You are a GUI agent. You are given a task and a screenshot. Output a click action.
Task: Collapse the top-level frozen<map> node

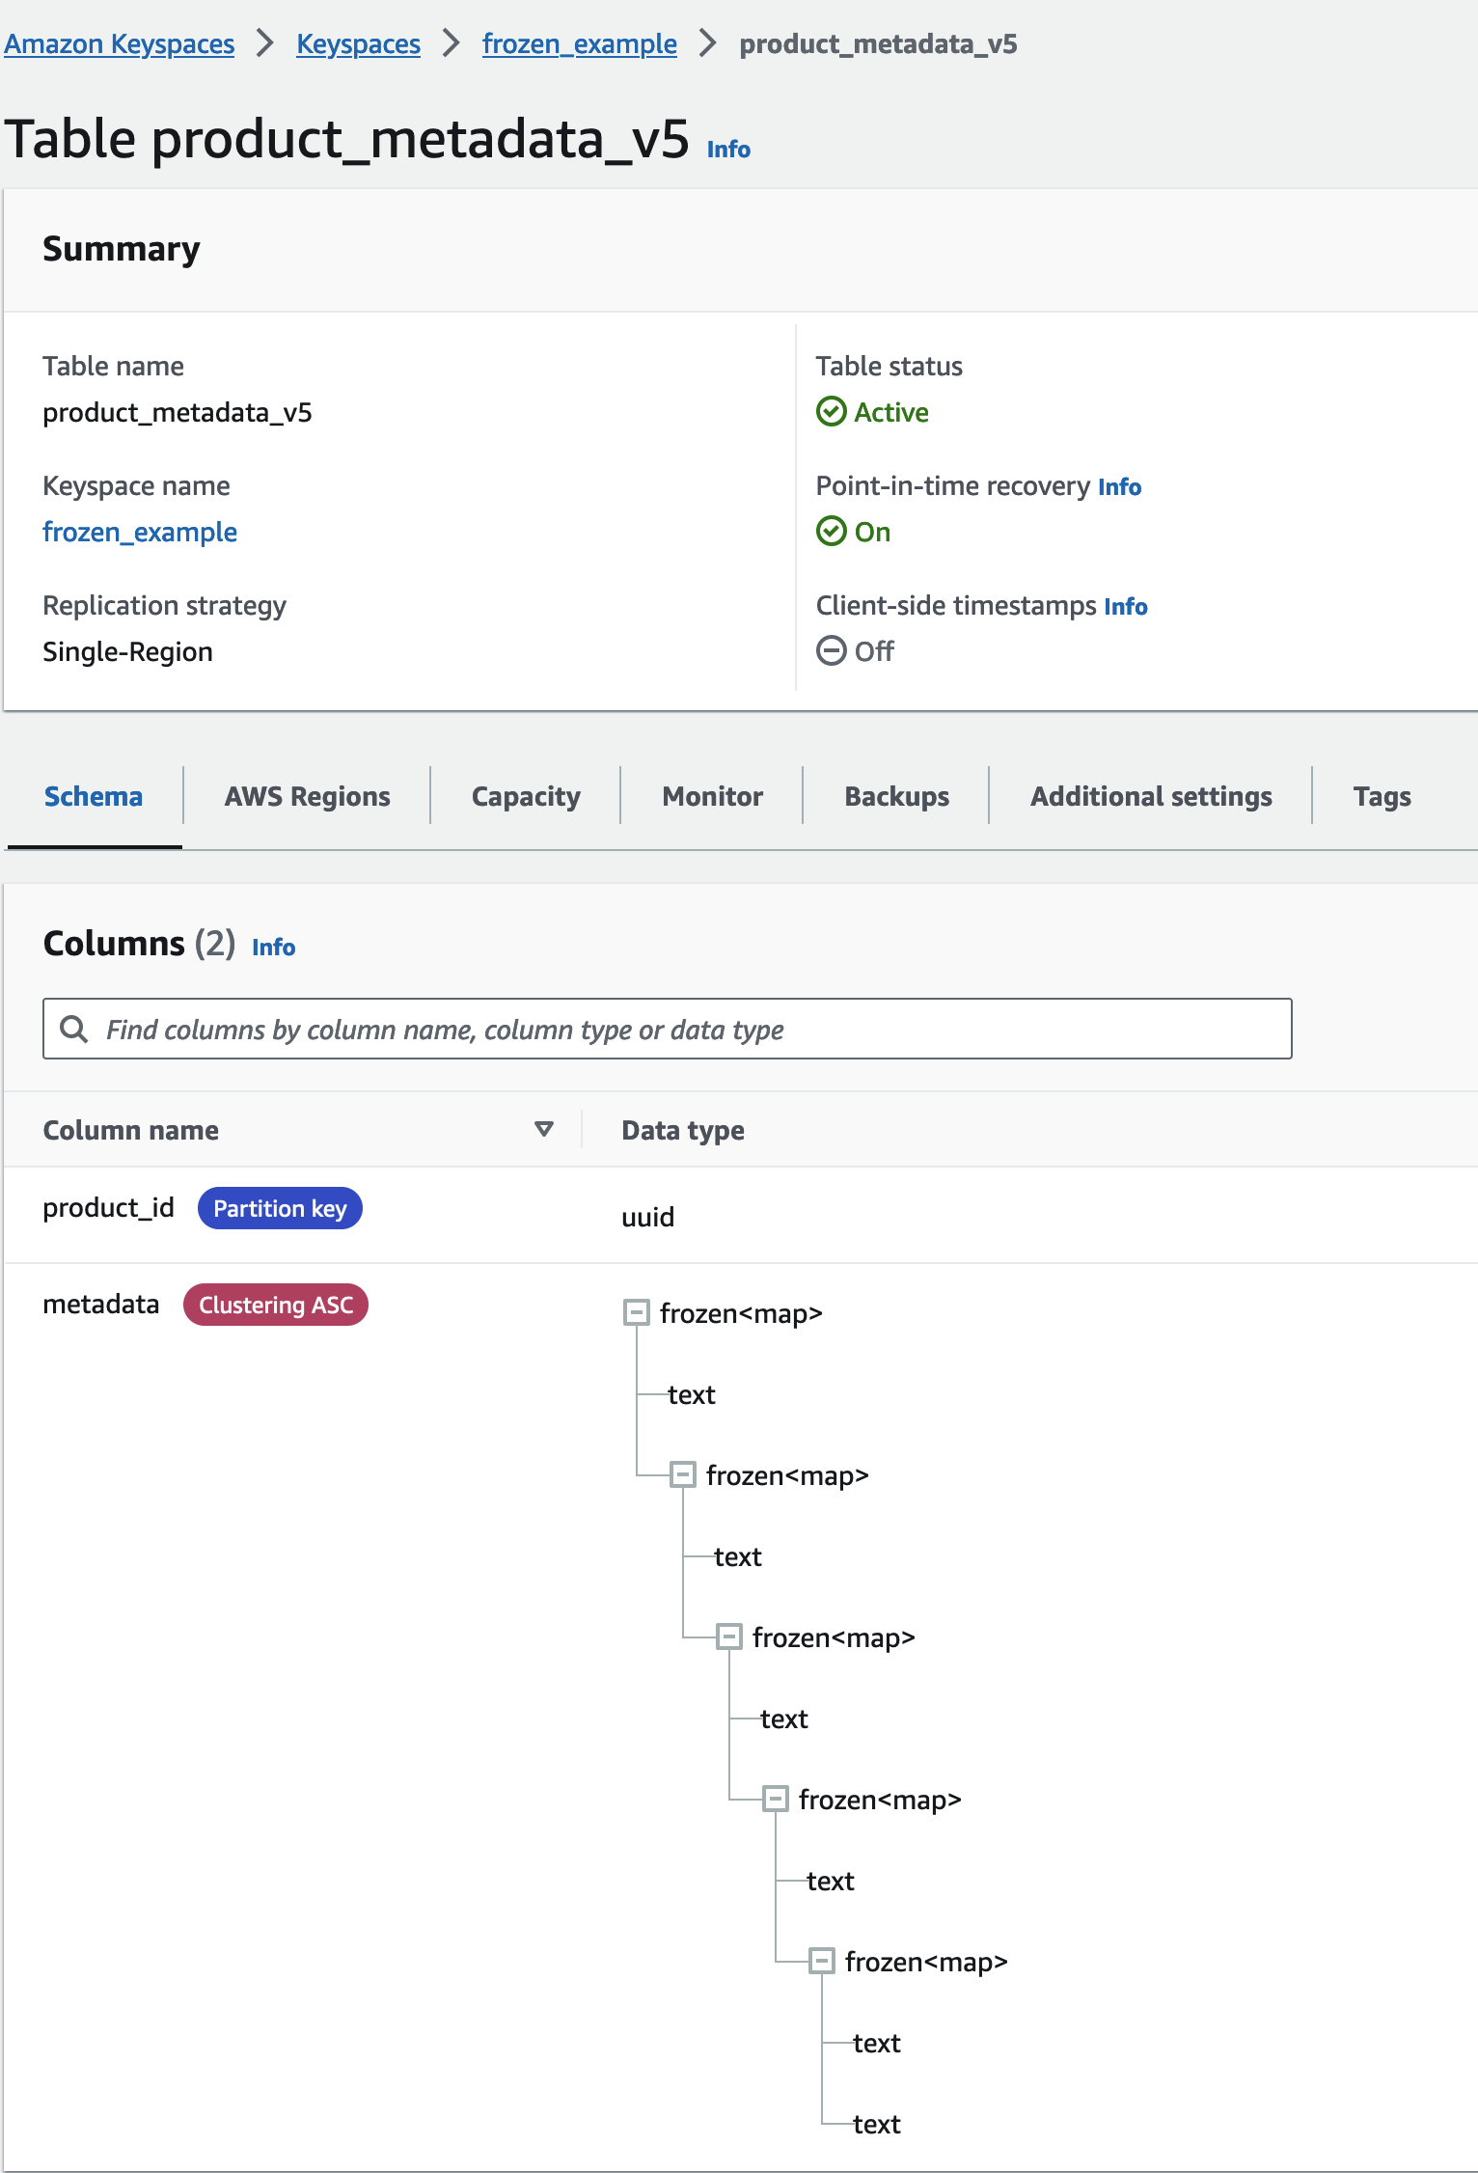[637, 1313]
